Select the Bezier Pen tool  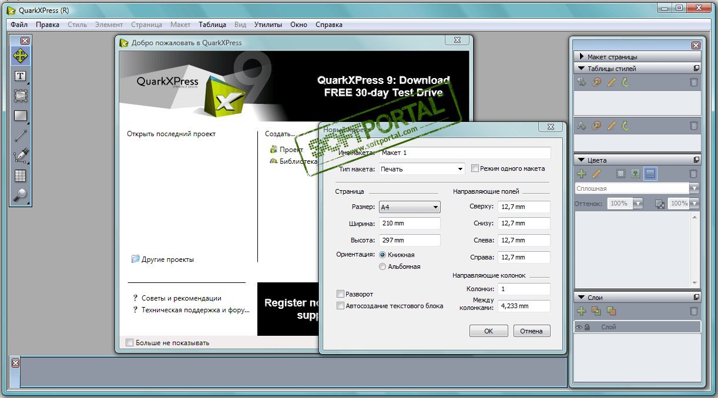coord(21,156)
